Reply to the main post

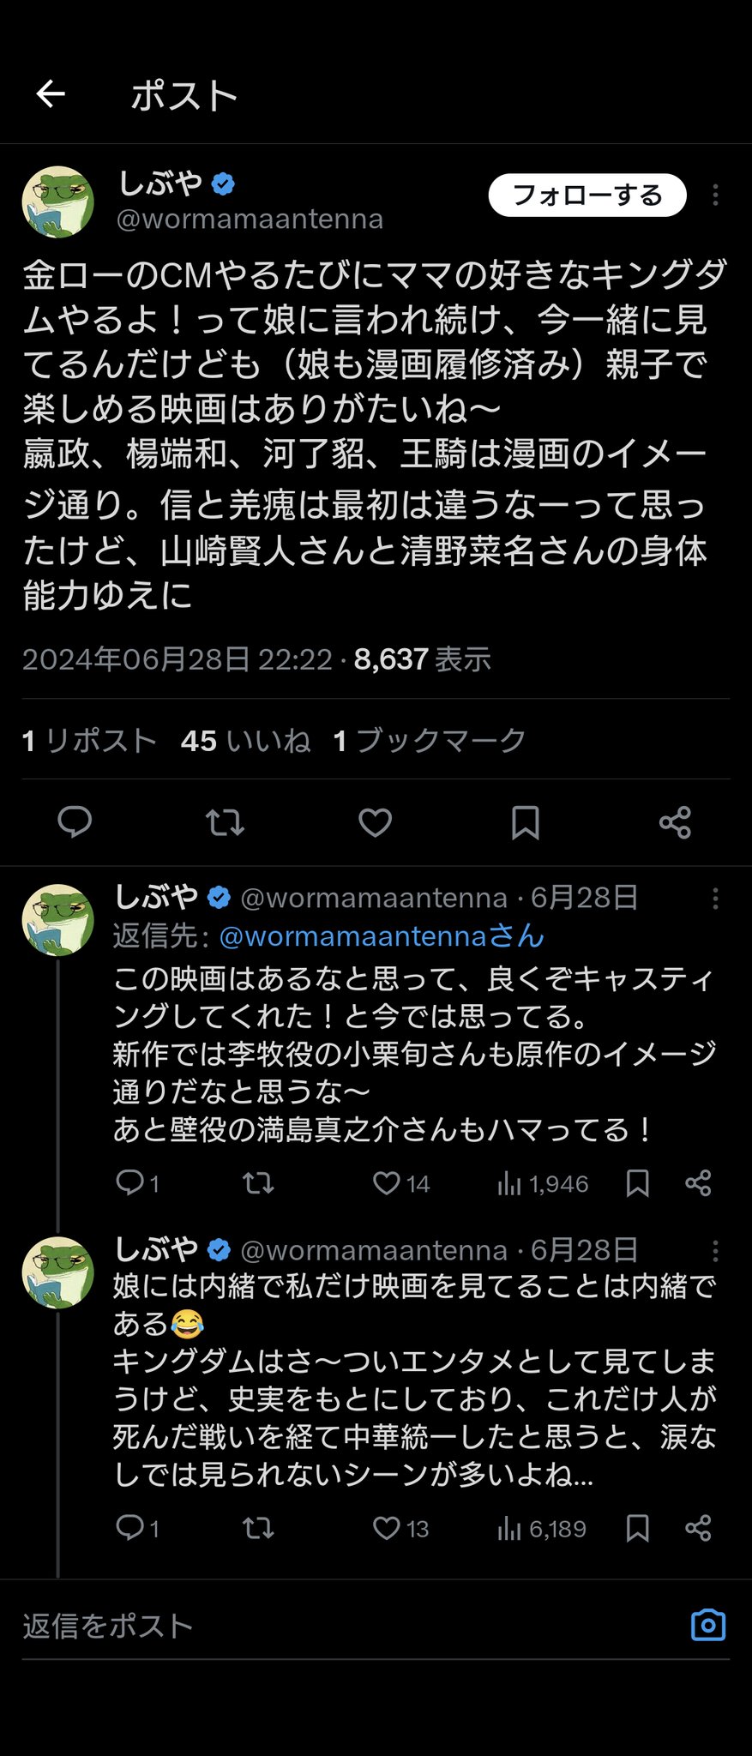click(x=75, y=822)
